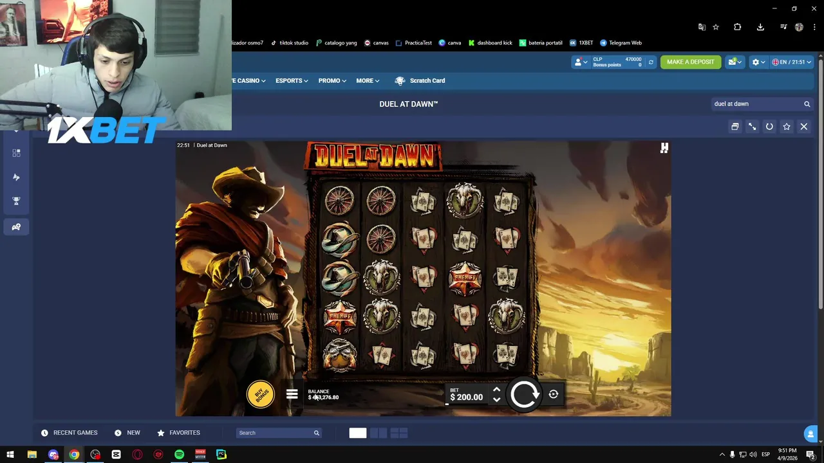Expand the ESPORTS menu
Viewport: 824px width, 463px height.
coord(292,80)
